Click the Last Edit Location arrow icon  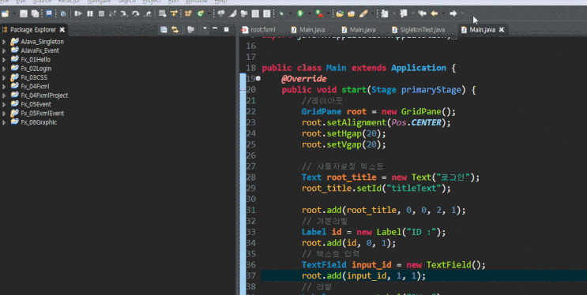(423, 14)
